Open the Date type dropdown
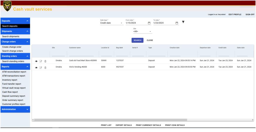 coord(112,23)
